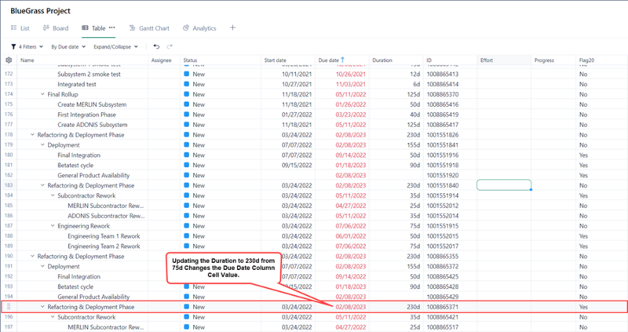Click the filter funnel icon
This screenshot has width=628, height=332.
(x=13, y=47)
